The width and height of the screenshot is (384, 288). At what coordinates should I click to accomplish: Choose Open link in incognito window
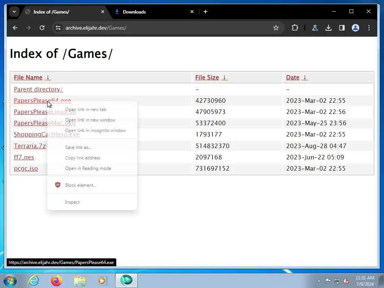click(x=92, y=130)
